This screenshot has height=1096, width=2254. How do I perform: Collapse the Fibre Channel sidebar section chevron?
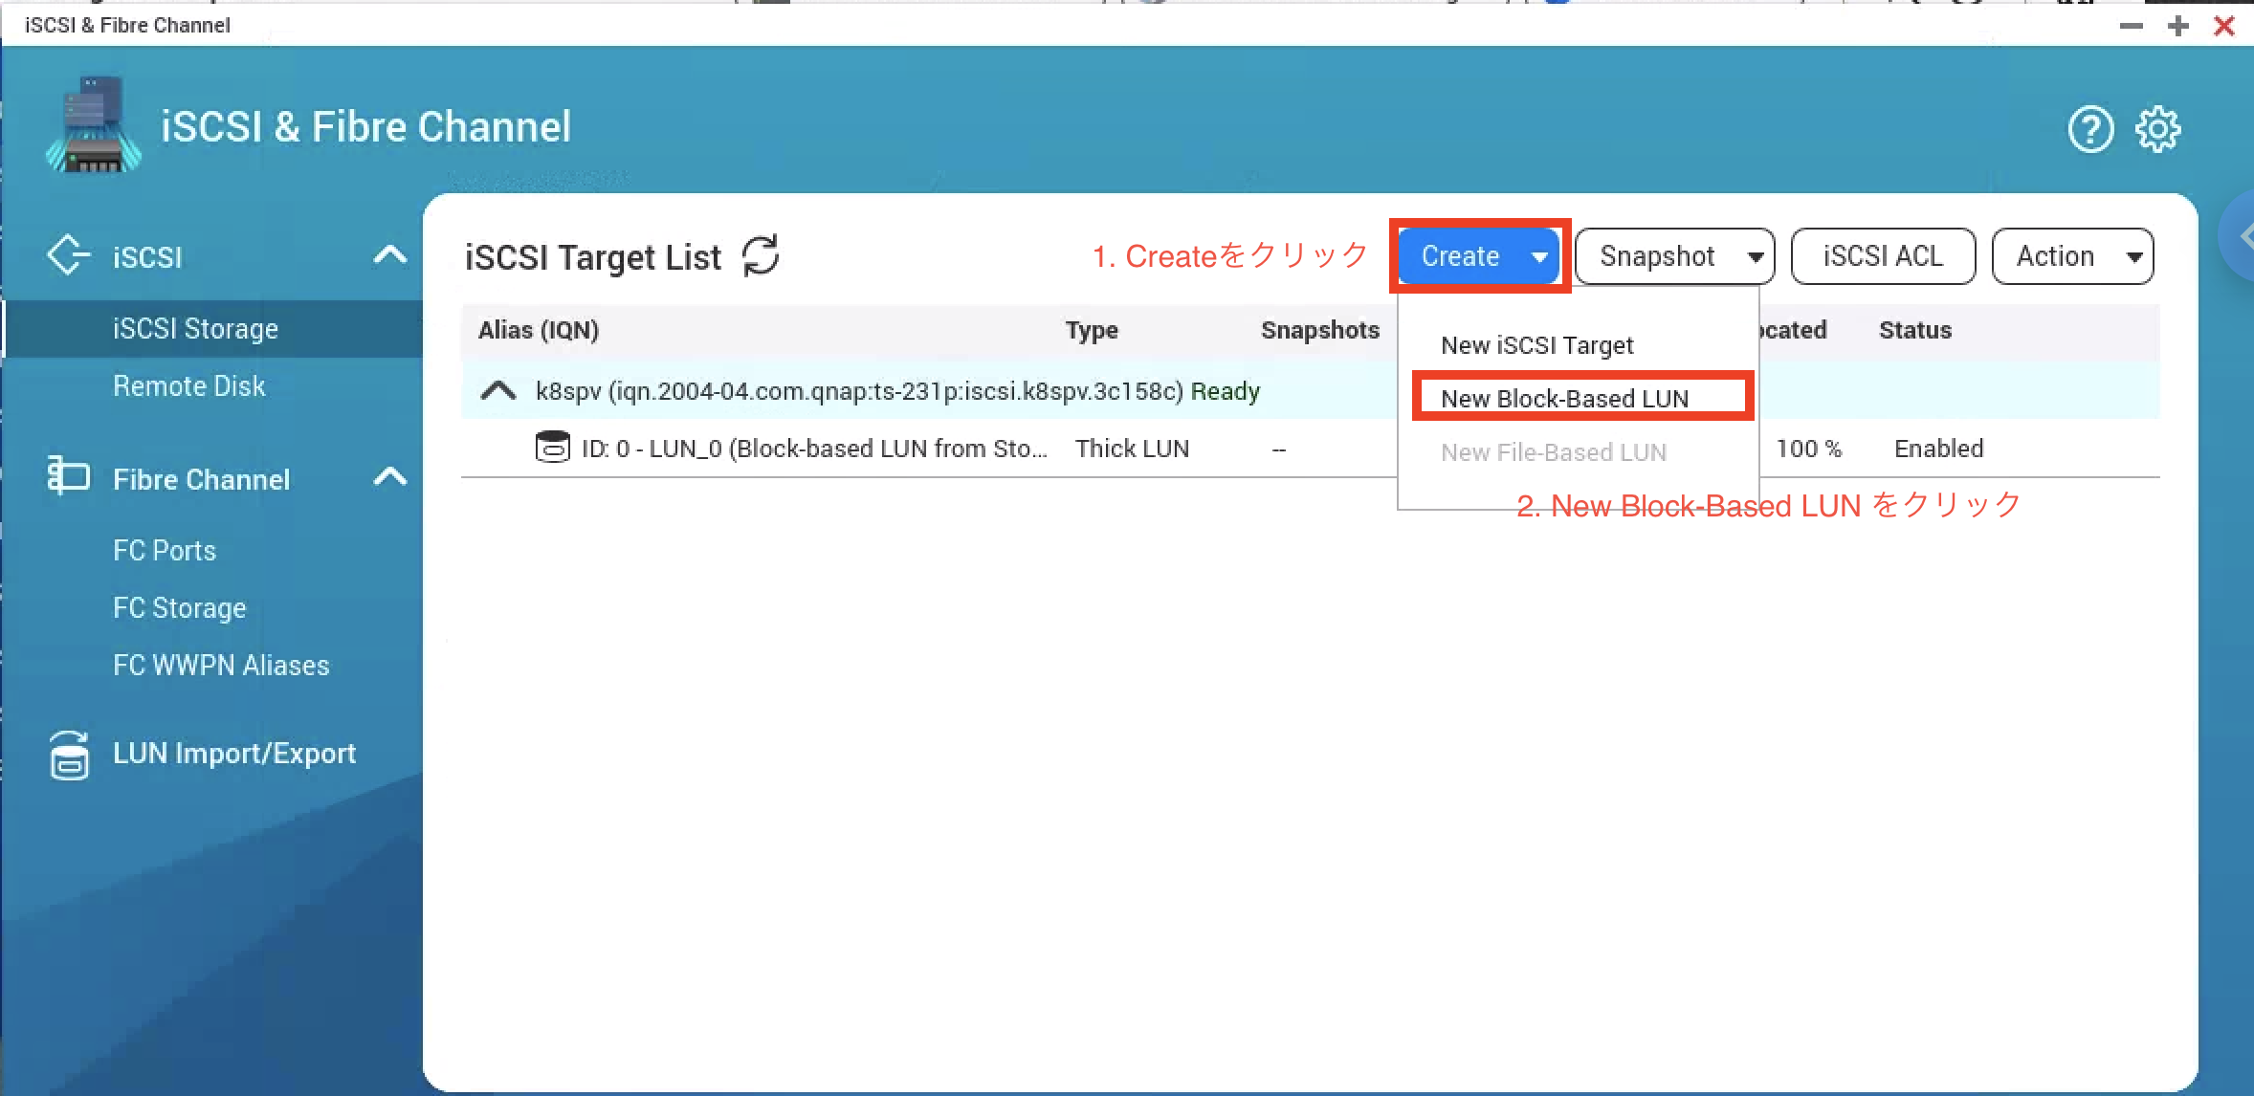(389, 476)
